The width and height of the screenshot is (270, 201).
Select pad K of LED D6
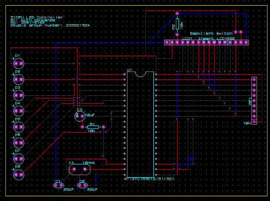point(21,143)
